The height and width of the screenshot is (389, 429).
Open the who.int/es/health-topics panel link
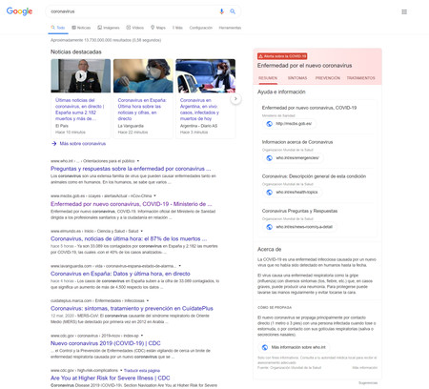pos(292,193)
